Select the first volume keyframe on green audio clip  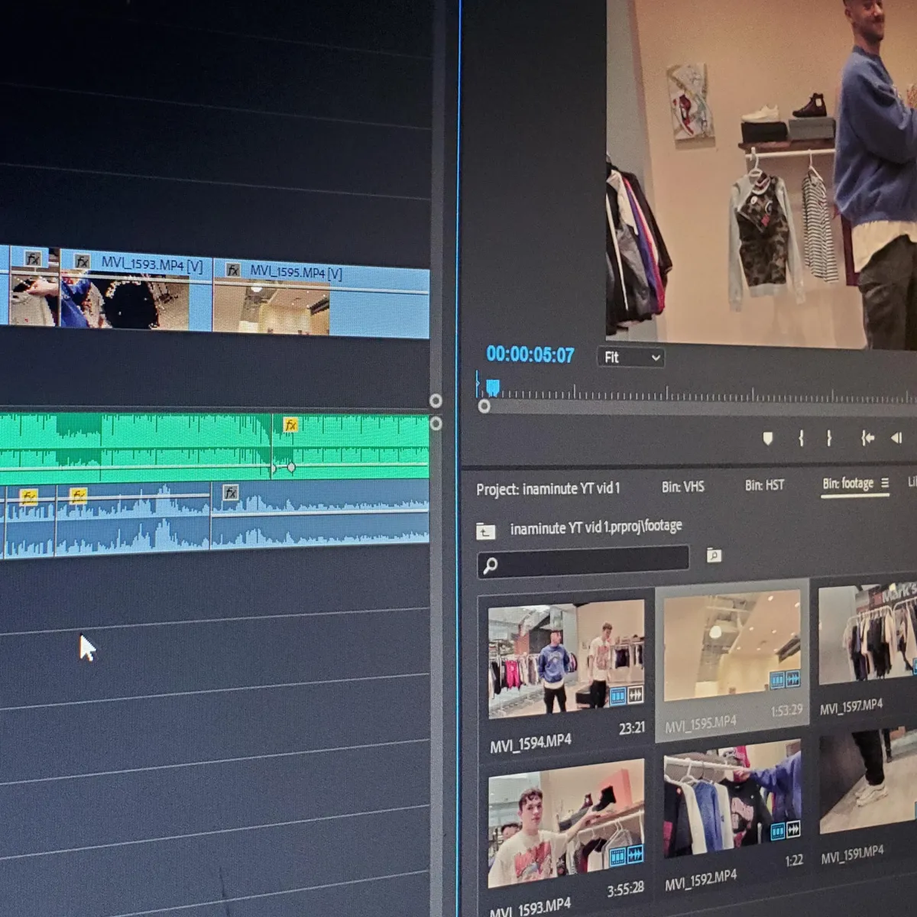[274, 467]
